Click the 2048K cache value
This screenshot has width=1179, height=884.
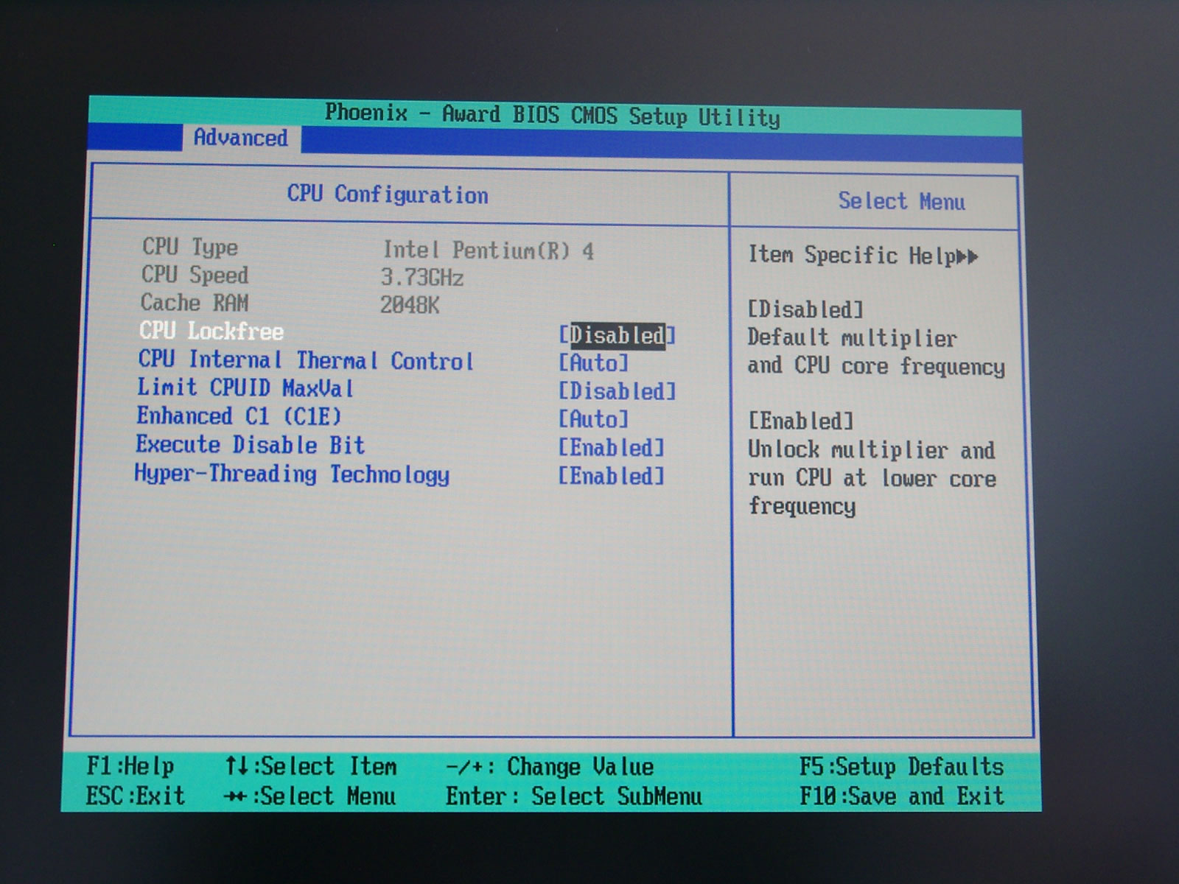click(x=410, y=305)
